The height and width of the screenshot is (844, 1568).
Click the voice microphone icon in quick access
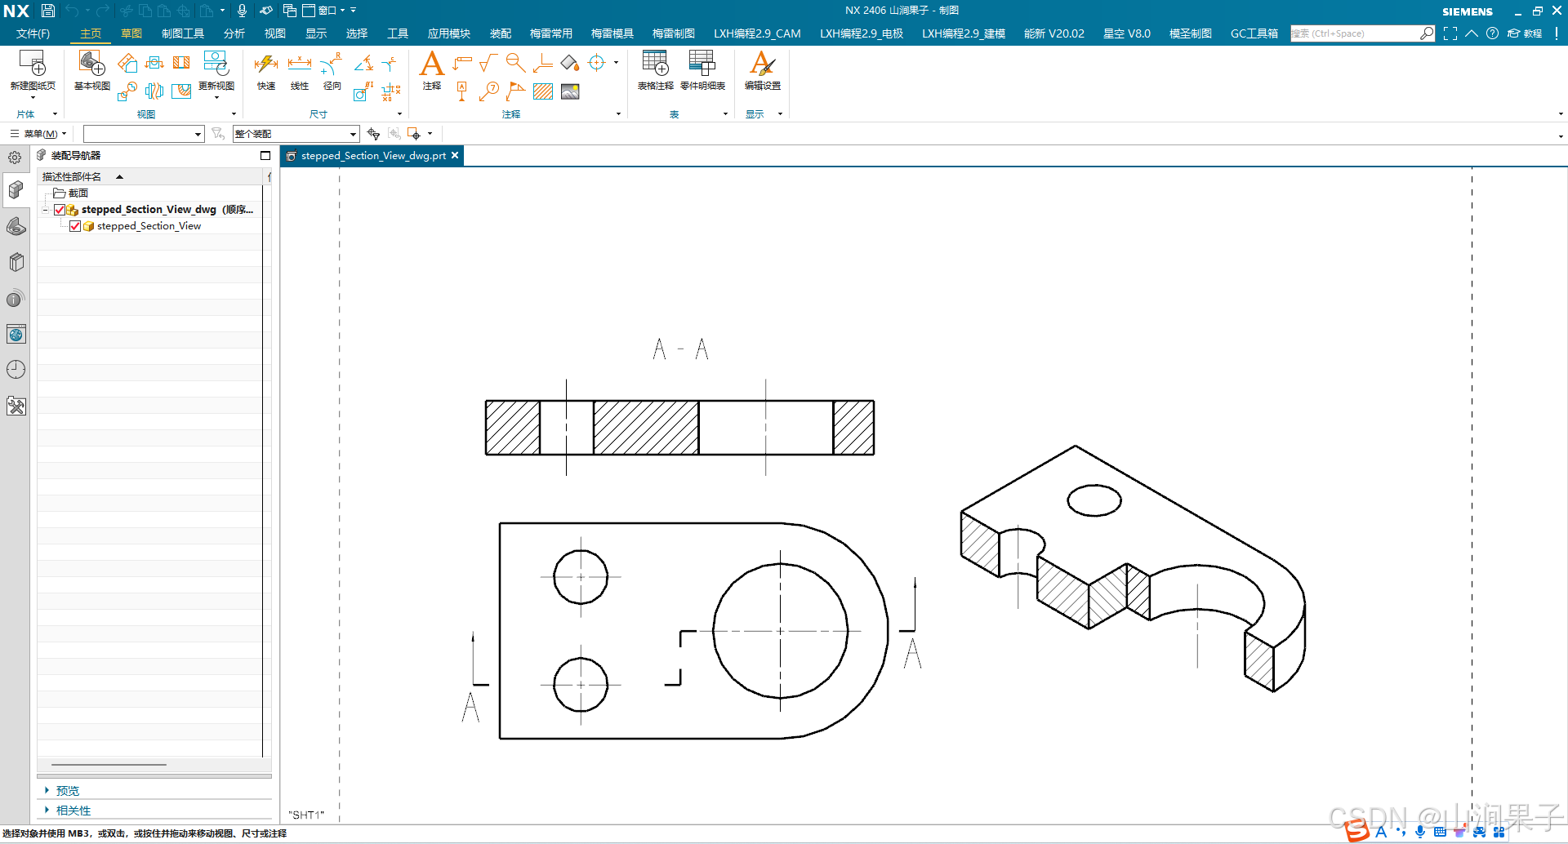(x=242, y=11)
